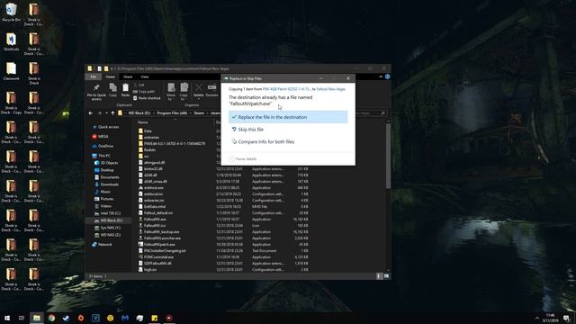Screen dimensions: 576x324
Task: Open the Windows Start menu
Action: tap(7, 318)
